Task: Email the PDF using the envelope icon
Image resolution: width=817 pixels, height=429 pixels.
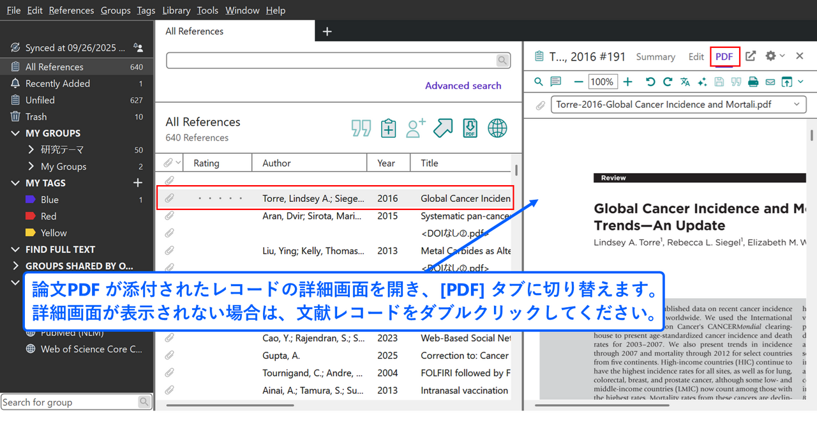Action: (770, 82)
